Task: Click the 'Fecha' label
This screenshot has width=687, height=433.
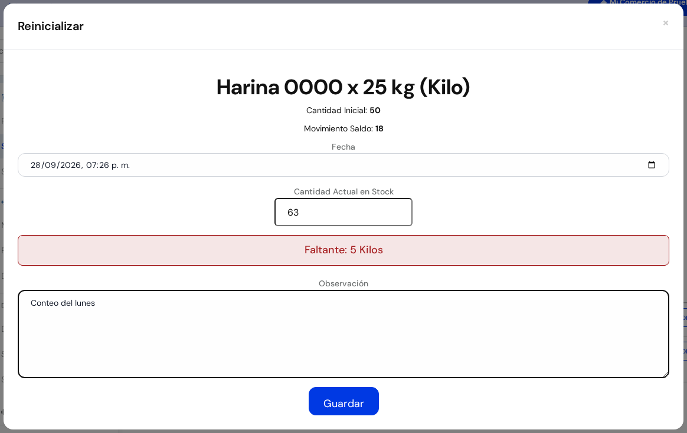Action: click(343, 147)
